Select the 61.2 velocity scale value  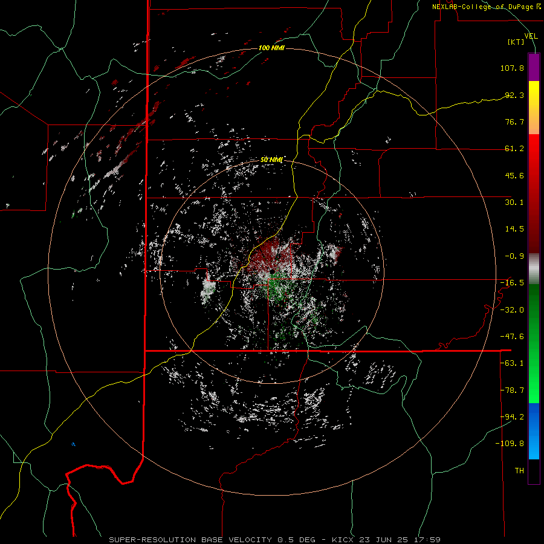point(514,149)
